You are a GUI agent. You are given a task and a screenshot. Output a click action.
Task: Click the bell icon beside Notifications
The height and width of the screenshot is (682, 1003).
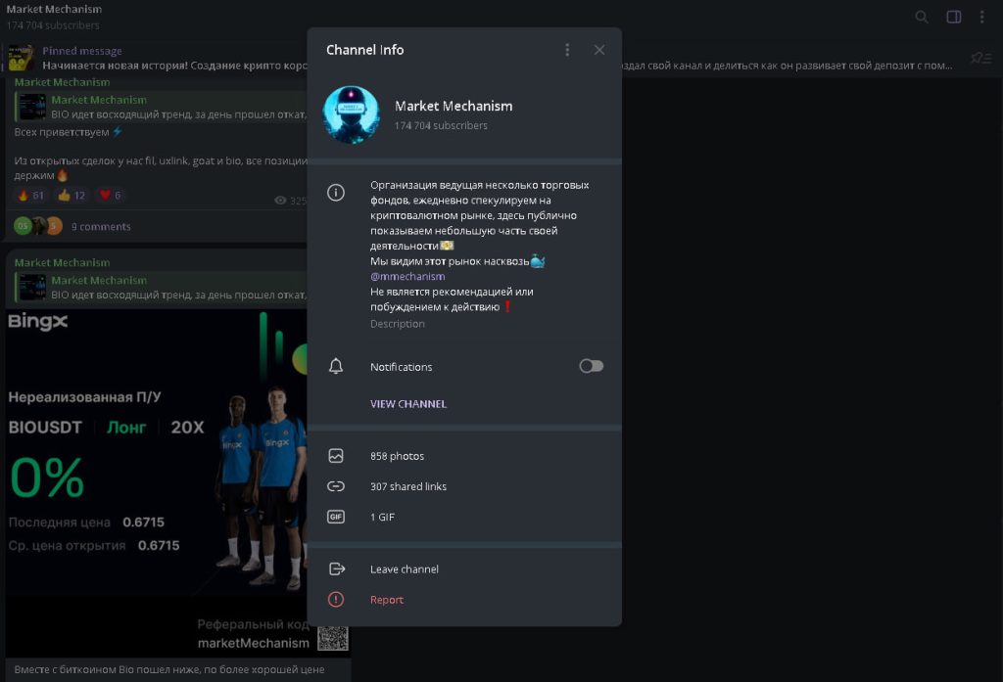click(x=336, y=366)
